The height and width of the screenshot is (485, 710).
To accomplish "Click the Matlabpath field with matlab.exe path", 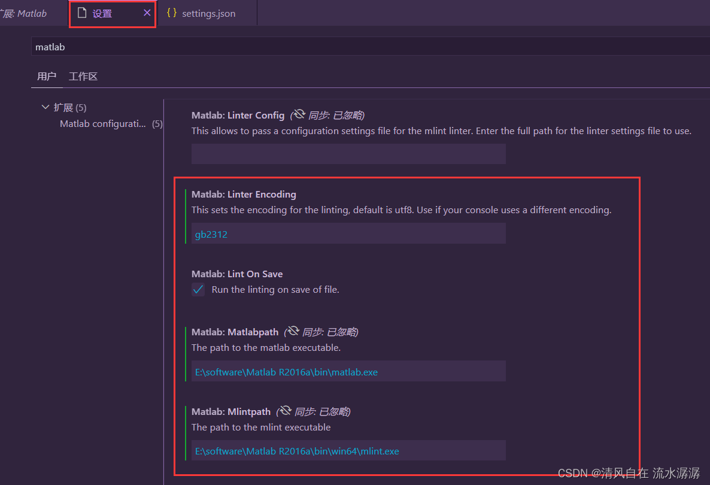I will (348, 371).
